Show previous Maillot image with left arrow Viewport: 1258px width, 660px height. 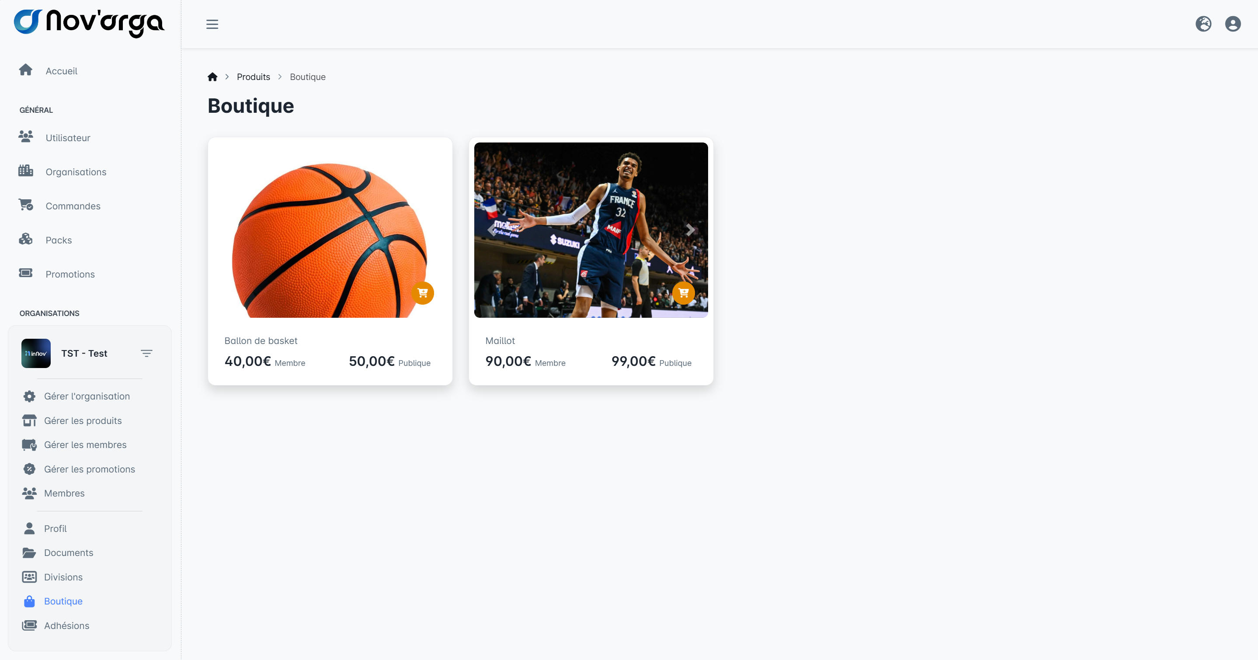pos(491,230)
